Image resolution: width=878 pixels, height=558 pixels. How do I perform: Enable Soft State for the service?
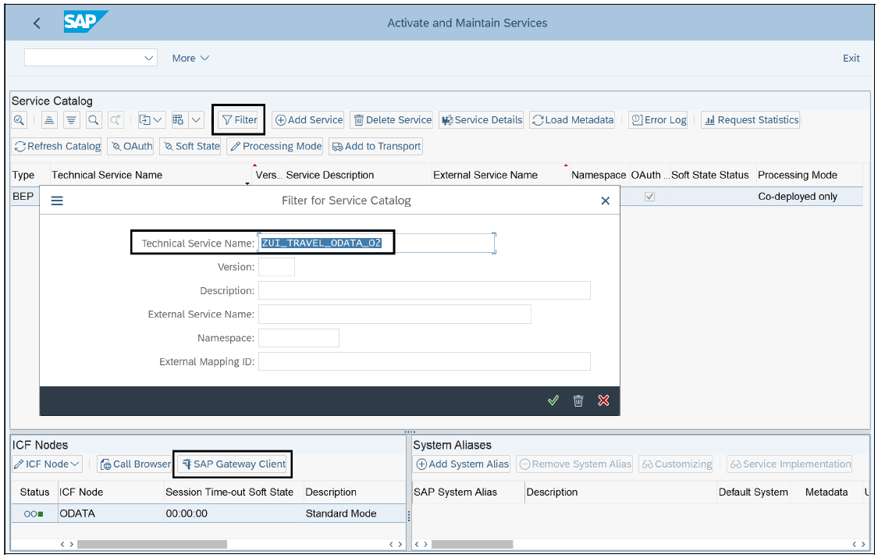[190, 146]
